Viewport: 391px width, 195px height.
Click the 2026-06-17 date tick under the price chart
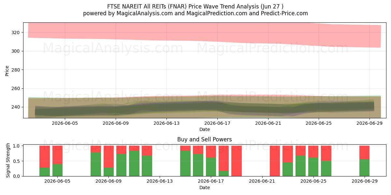(217, 123)
